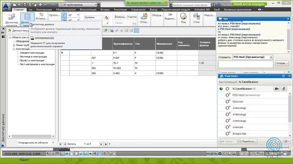The width and height of the screenshot is (293, 164).
Task: Collapse the Область tree node
Action: [10, 37]
